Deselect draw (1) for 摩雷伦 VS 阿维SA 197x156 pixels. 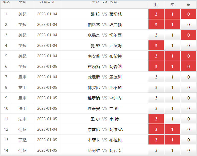[x=172, y=129]
